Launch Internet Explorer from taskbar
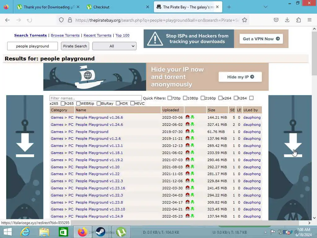This screenshot has height=238, width=317. click(25, 232)
